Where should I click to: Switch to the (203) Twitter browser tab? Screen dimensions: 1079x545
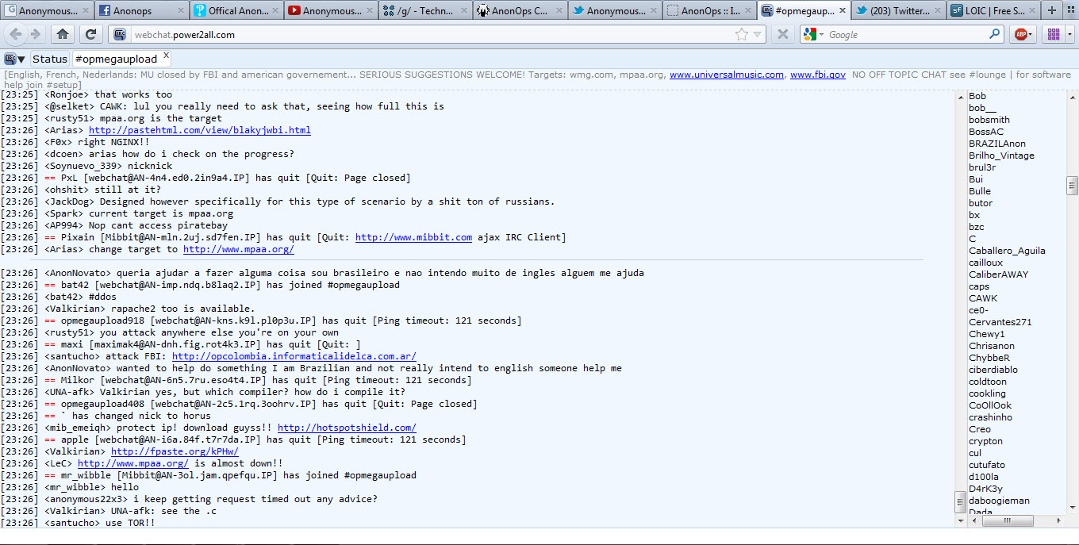click(898, 11)
